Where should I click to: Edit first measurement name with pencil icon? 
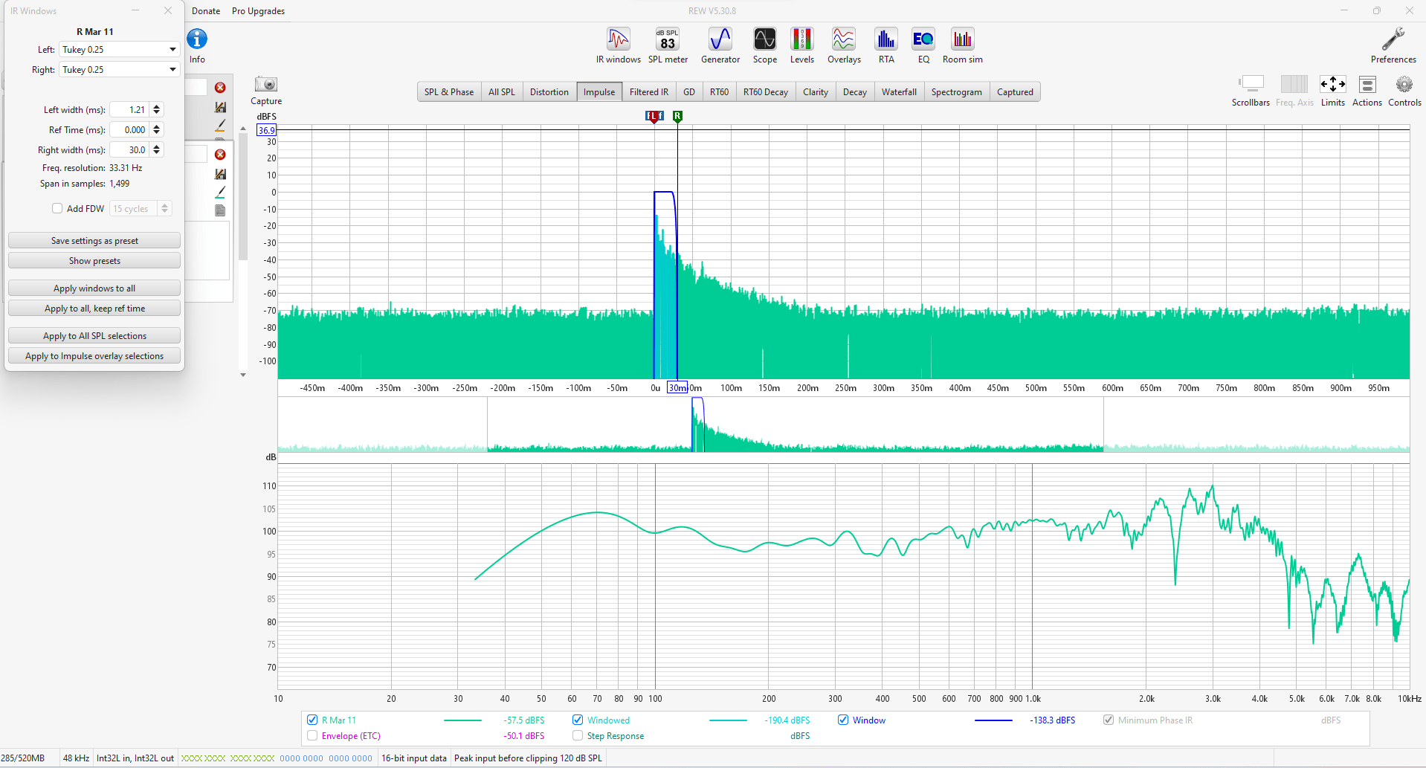[x=220, y=126]
